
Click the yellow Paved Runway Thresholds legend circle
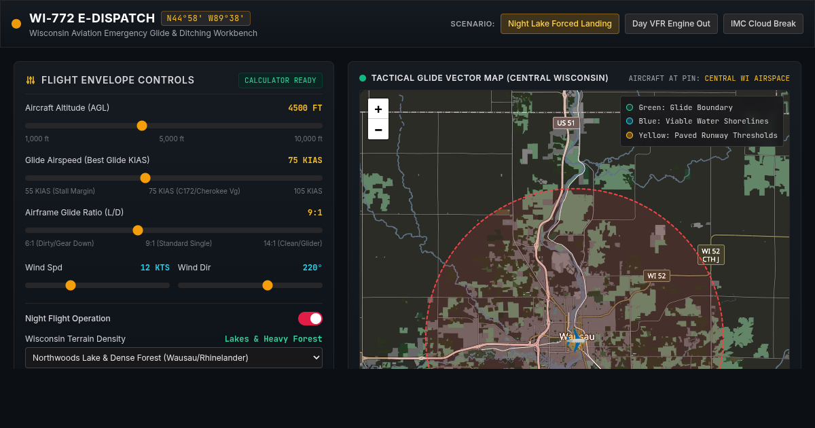[x=630, y=135]
